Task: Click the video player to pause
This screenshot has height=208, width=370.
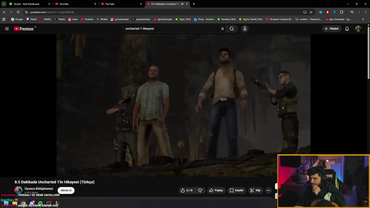Action: pyautogui.click(x=184, y=105)
